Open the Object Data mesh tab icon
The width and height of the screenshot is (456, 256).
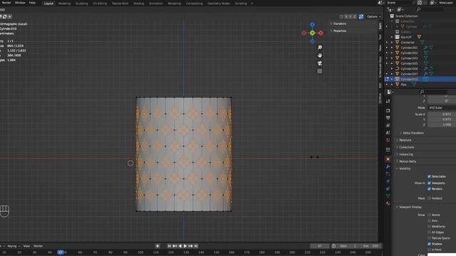pos(388,196)
